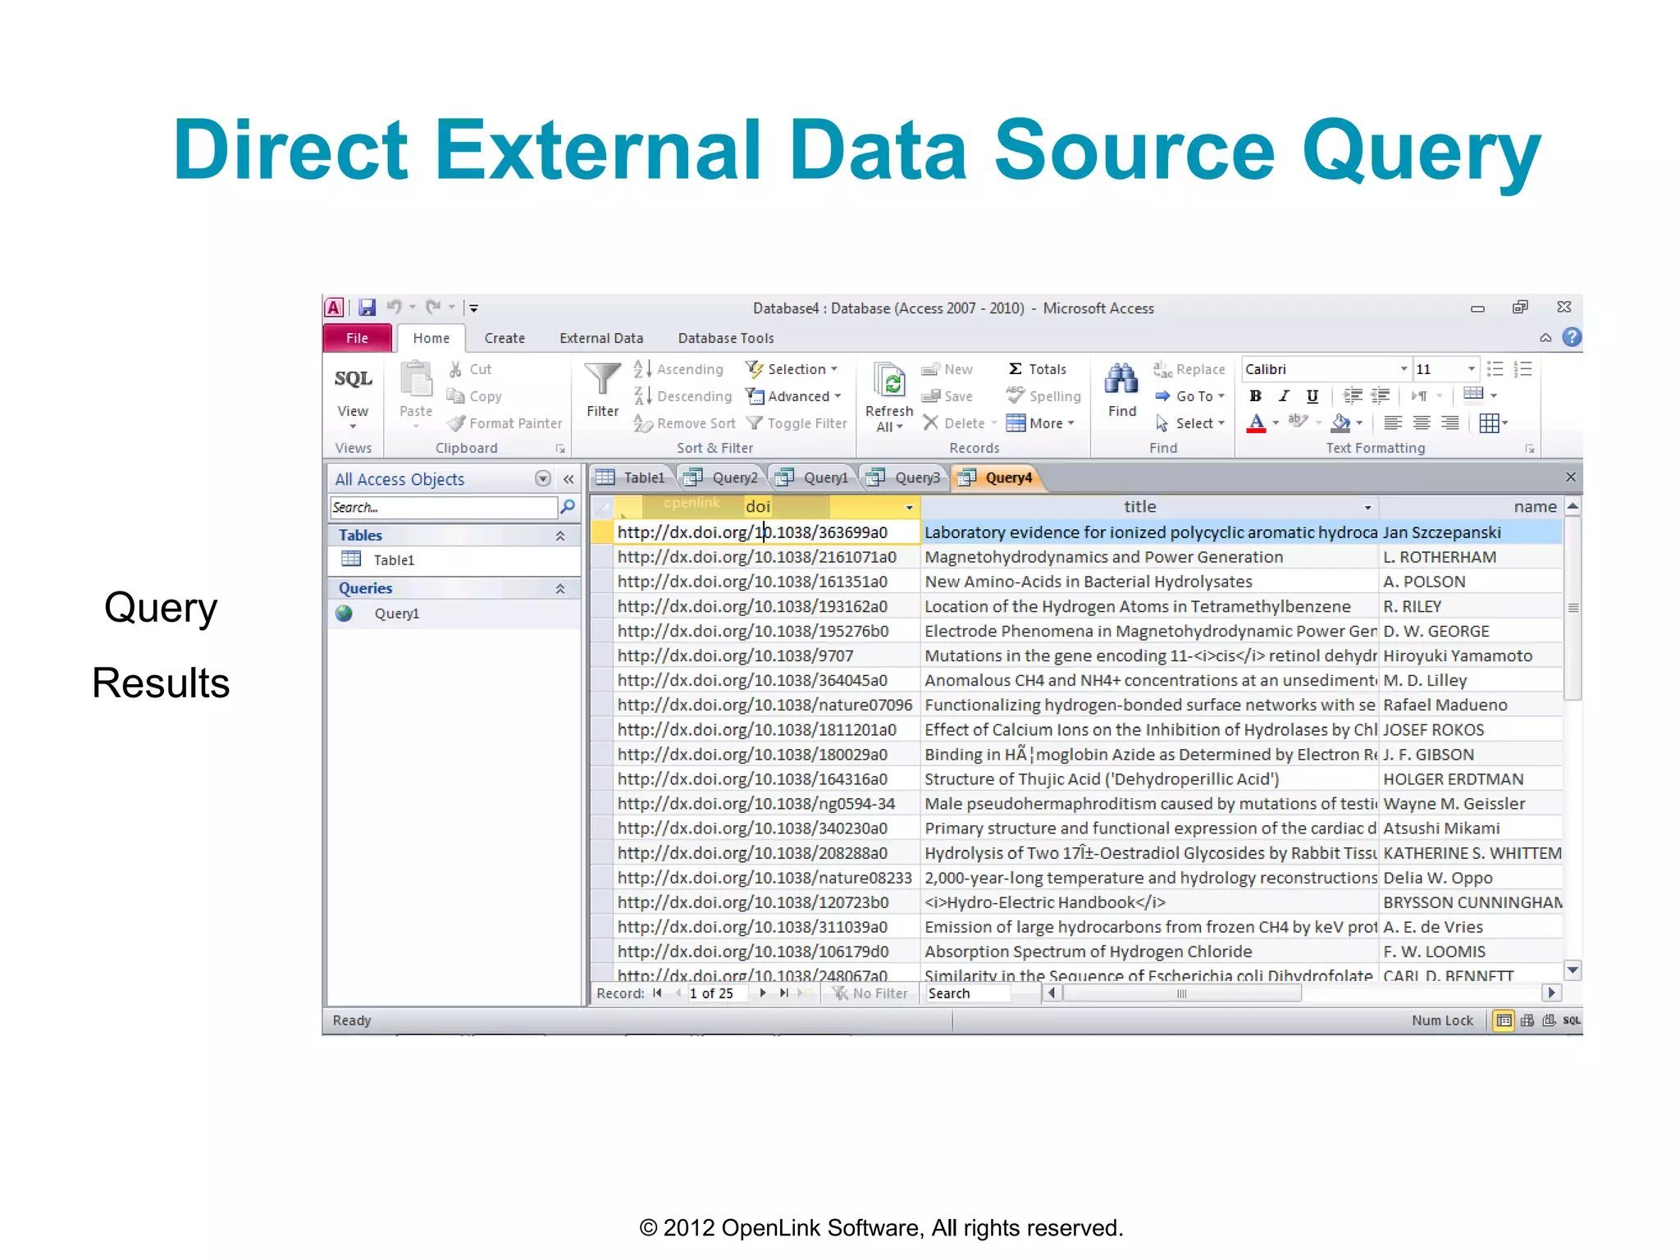
Task: Switch to Database Tools ribbon tab
Action: 726,338
